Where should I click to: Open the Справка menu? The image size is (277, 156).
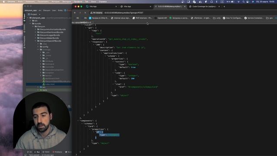pyautogui.click(x=103, y=2)
